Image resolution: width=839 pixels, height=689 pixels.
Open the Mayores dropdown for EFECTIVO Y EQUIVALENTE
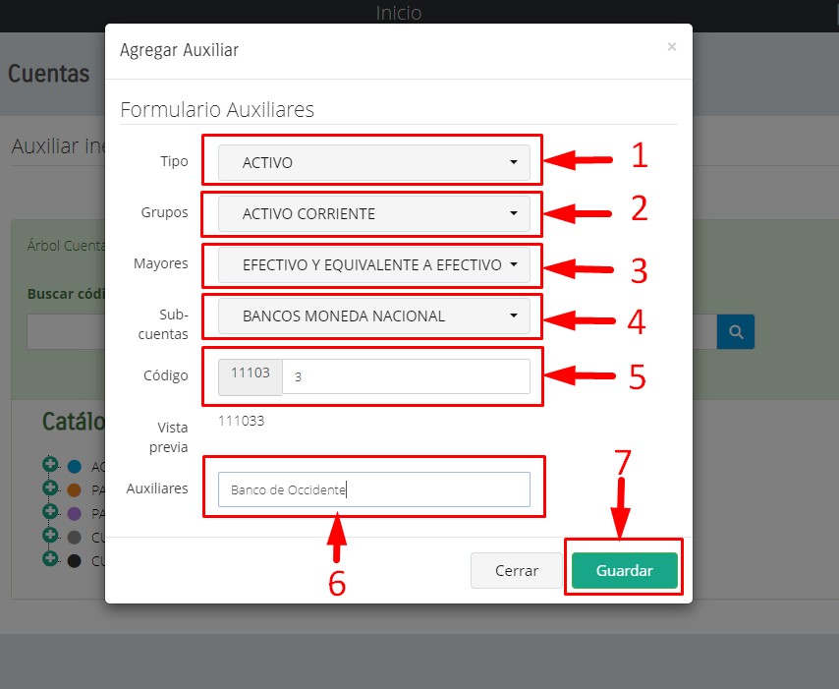point(374,264)
